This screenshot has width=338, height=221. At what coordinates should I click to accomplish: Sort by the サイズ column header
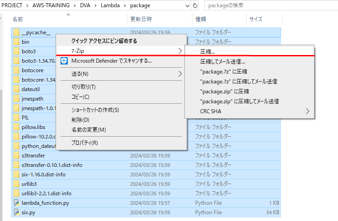pyautogui.click(x=256, y=19)
